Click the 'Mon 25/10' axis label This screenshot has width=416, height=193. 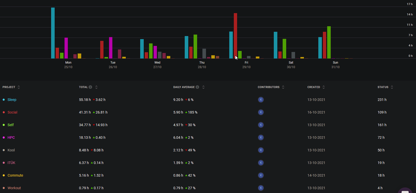68,65
